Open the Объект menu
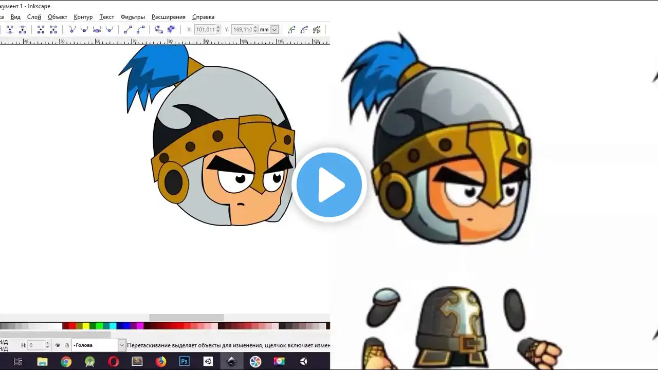 coord(58,17)
